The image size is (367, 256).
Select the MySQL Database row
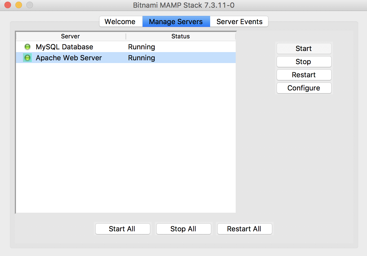[x=126, y=47]
